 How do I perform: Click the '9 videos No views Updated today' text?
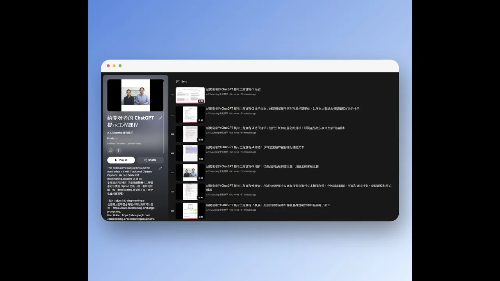pos(124,144)
